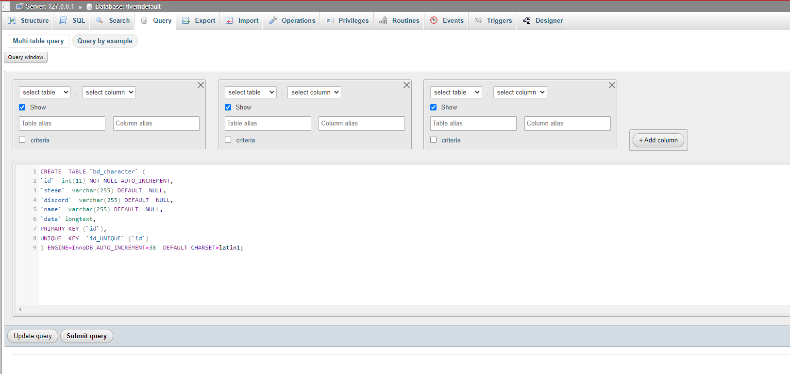Screen dimensions: 790x374
Task: Click the ENGINE=InnoDB line in editor
Action: 142,248
